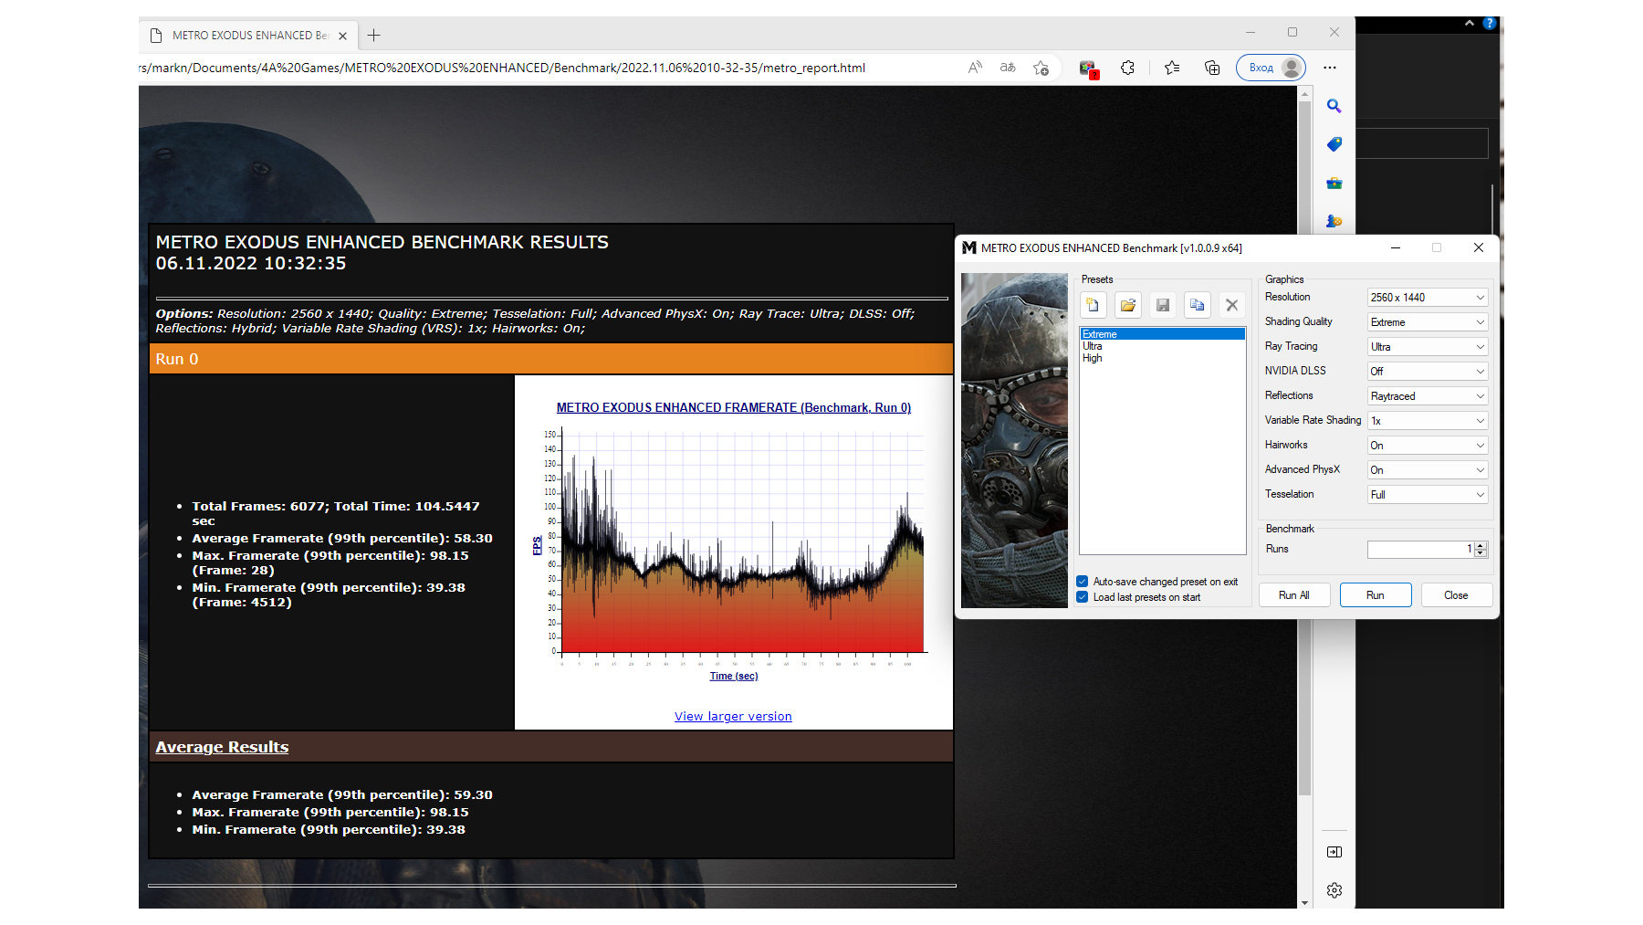Click the Metro M logo in benchmark title bar

tap(969, 247)
